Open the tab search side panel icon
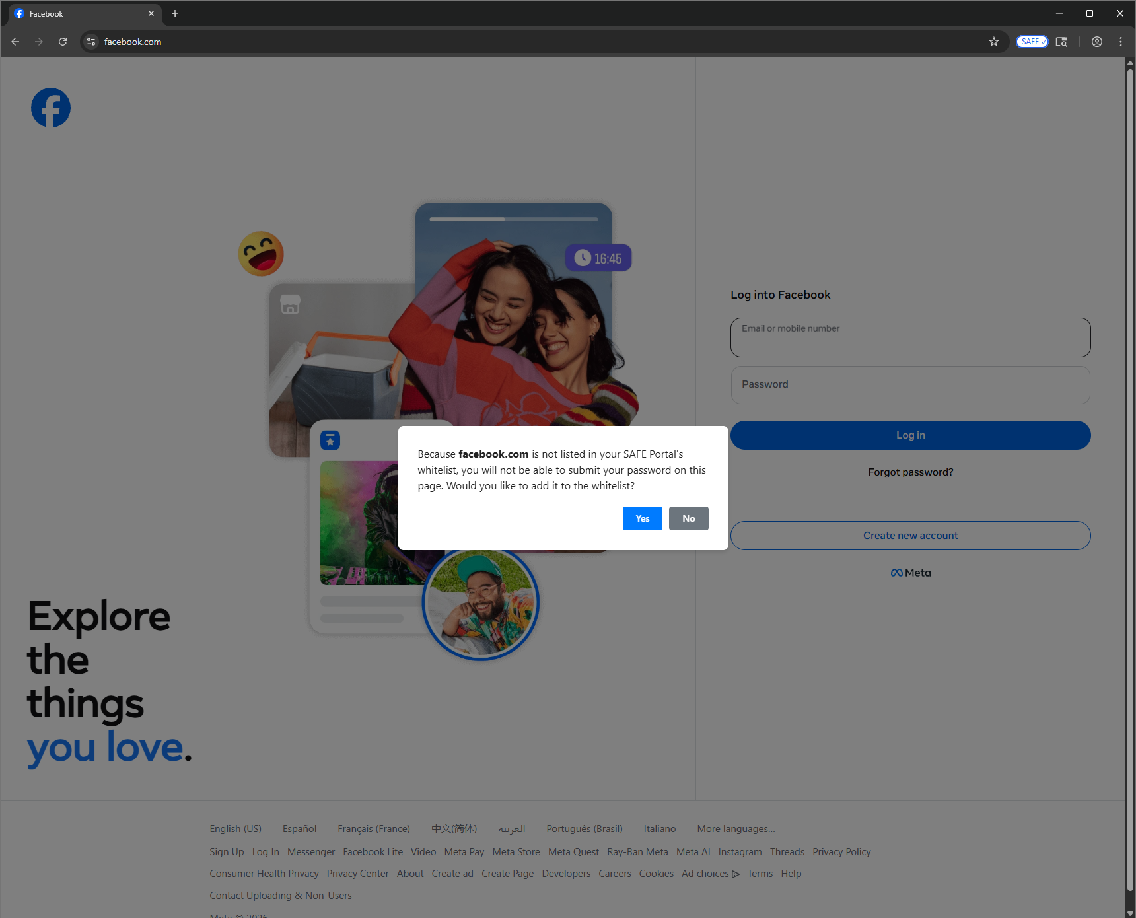The width and height of the screenshot is (1136, 918). (x=1061, y=42)
